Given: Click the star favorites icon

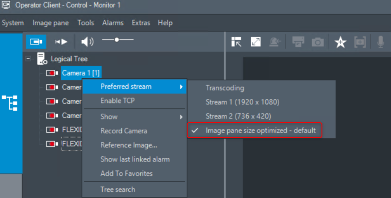Looking at the screenshot, I should click(340, 42).
